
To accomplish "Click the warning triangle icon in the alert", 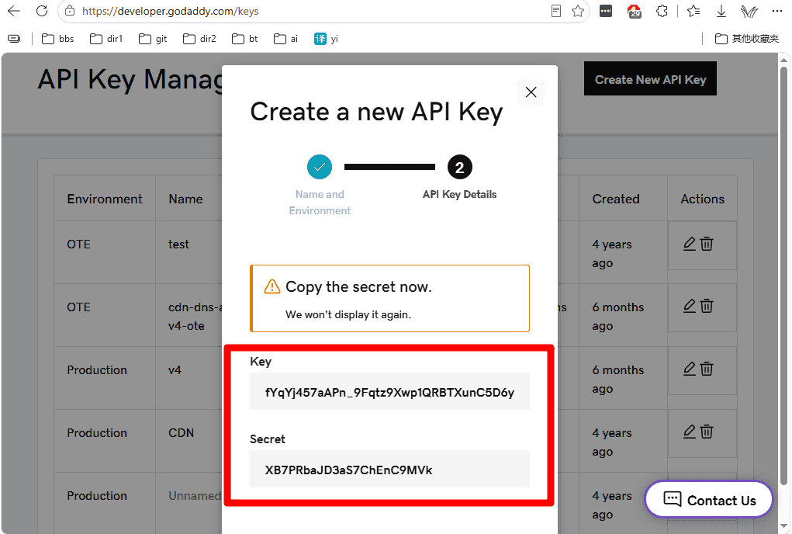I will coord(271,286).
